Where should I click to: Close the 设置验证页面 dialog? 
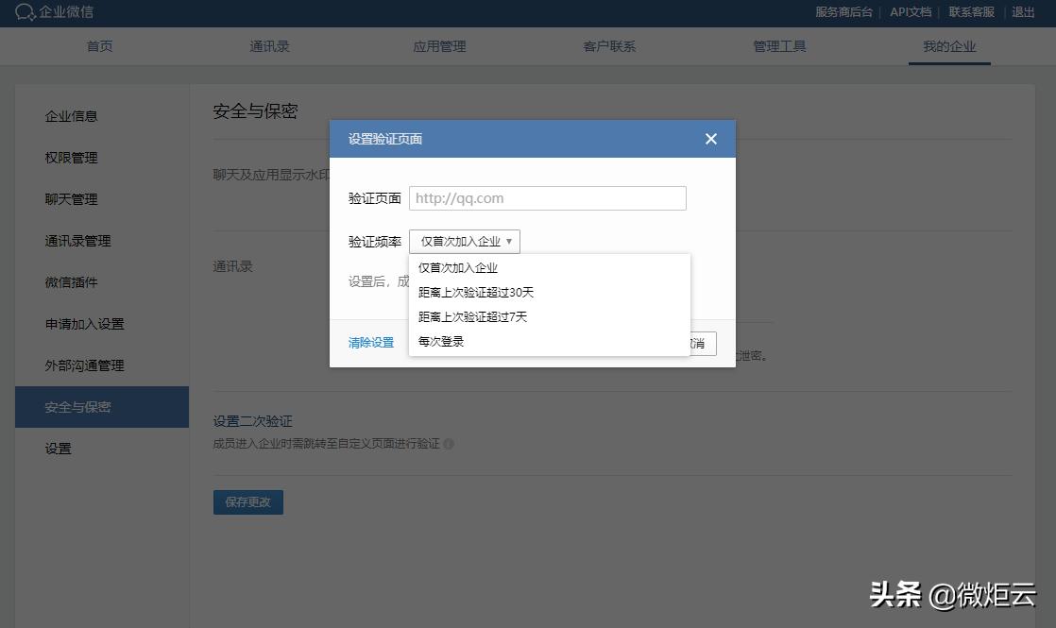pyautogui.click(x=710, y=138)
